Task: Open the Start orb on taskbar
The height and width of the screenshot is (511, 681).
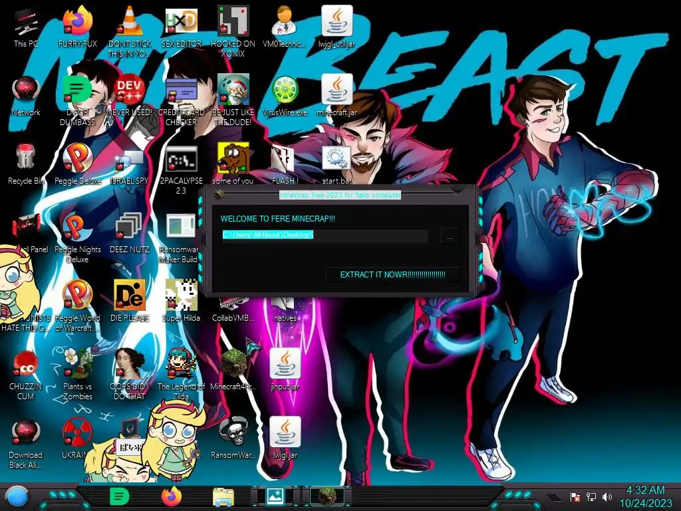Action: pos(17,497)
